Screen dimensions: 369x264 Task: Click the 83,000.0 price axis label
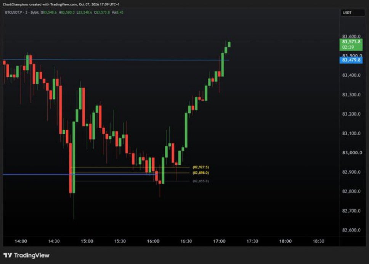[352, 152]
